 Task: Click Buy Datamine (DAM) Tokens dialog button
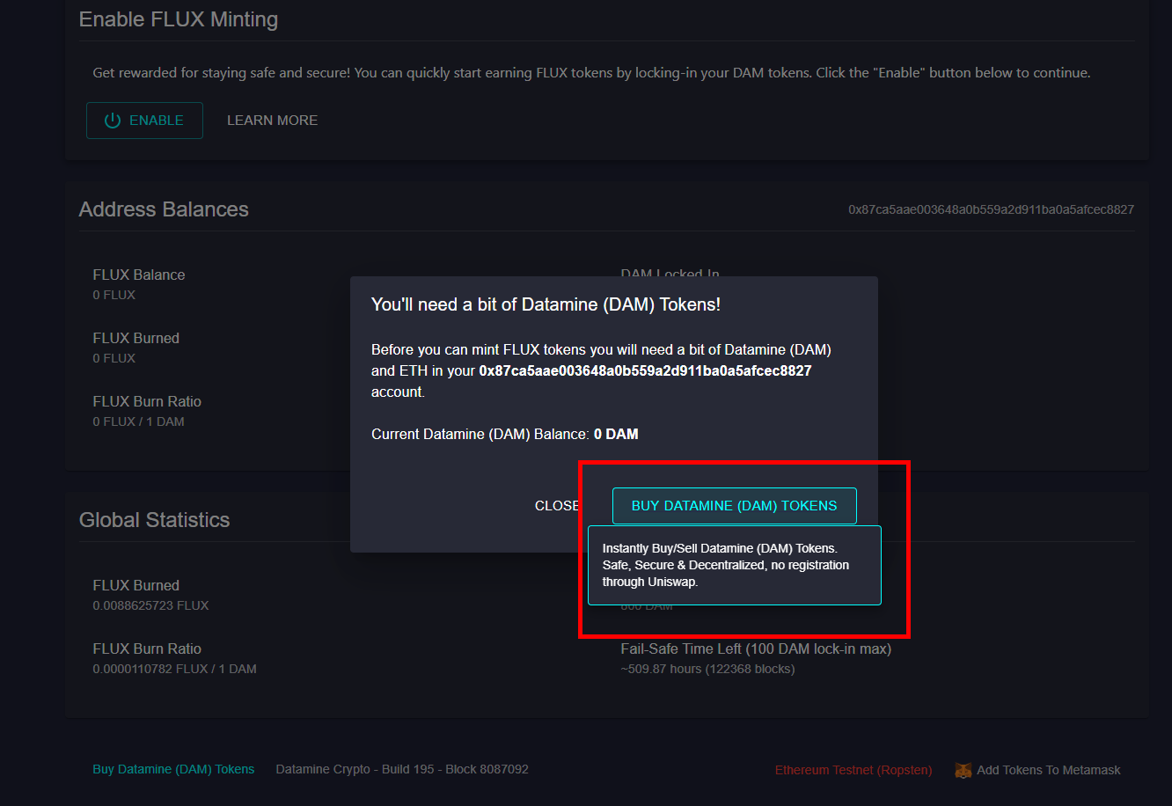tap(735, 506)
